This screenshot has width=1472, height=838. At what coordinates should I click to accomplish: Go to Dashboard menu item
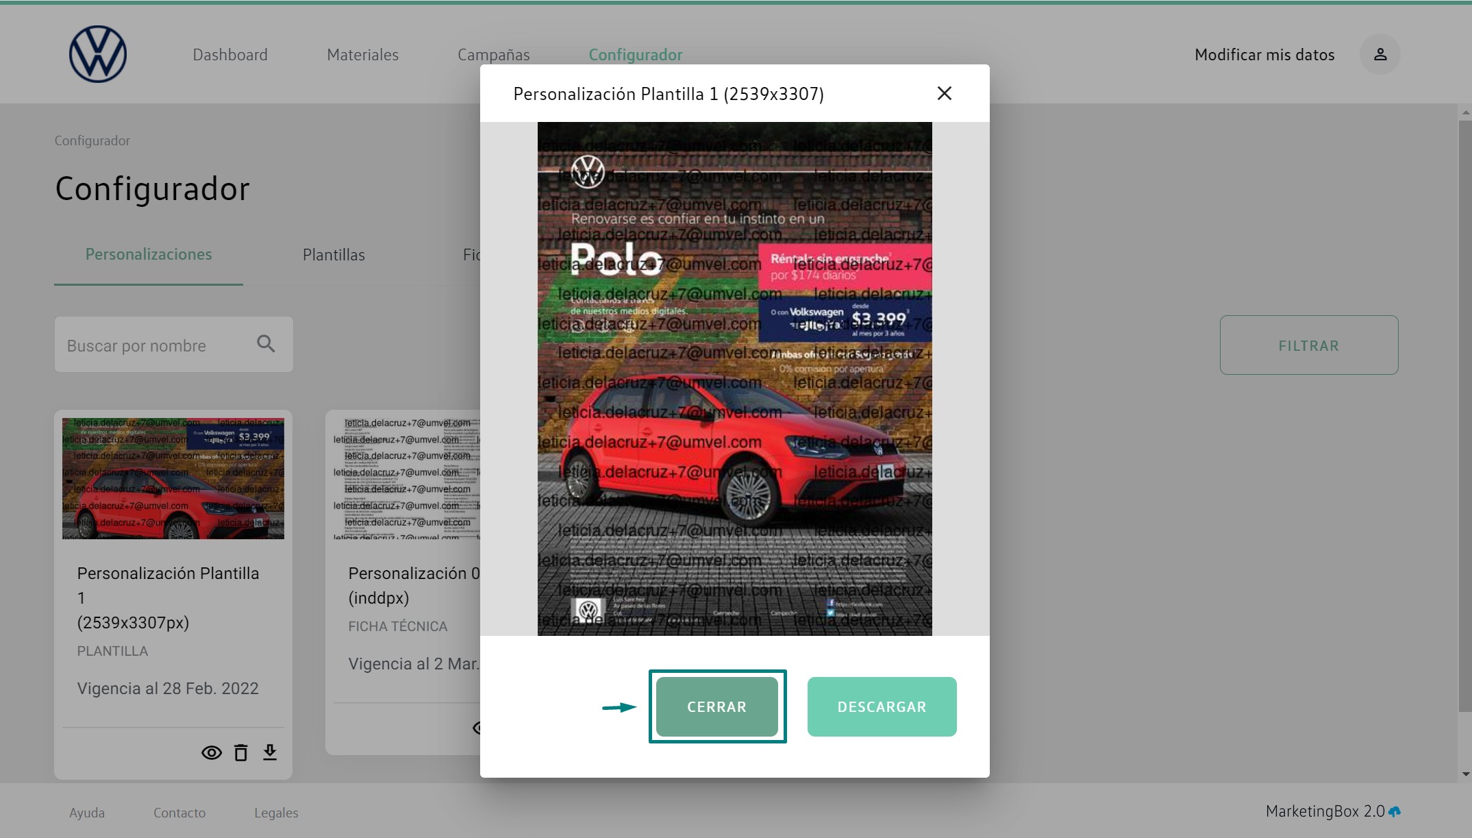tap(230, 55)
